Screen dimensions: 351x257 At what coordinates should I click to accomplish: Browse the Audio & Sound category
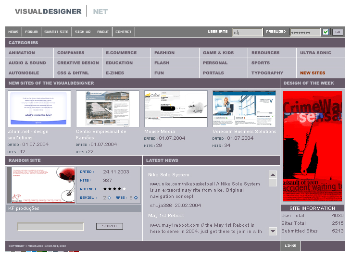pos(27,63)
